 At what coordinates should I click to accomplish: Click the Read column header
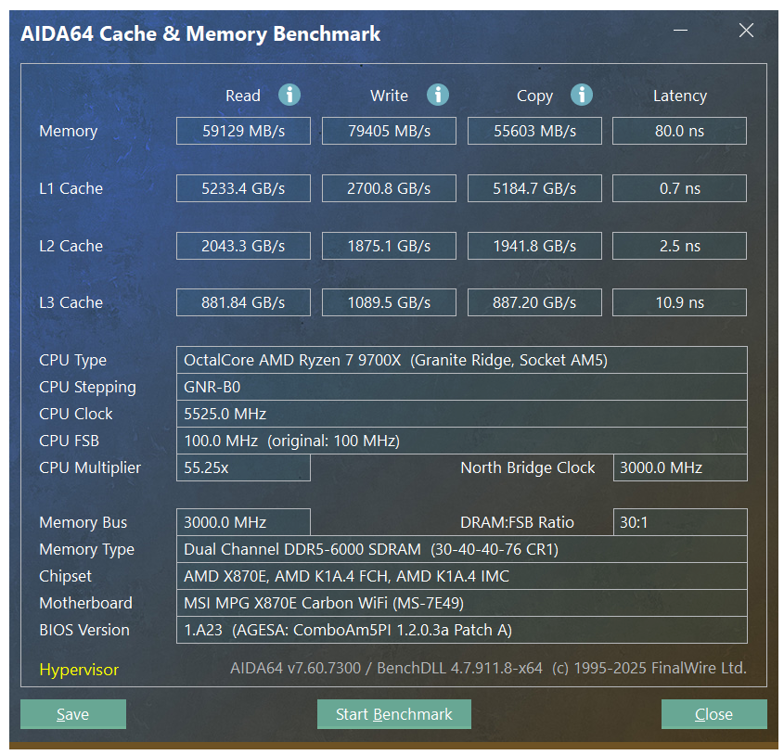243,96
